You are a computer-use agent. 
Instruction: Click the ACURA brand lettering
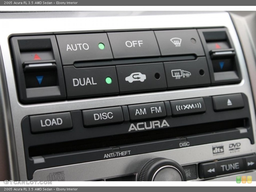tap(149, 125)
